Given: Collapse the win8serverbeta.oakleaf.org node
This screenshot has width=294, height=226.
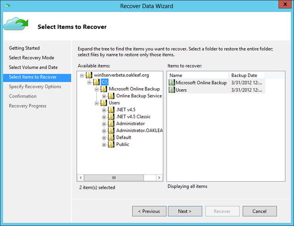Looking at the screenshot, I should [x=82, y=76].
